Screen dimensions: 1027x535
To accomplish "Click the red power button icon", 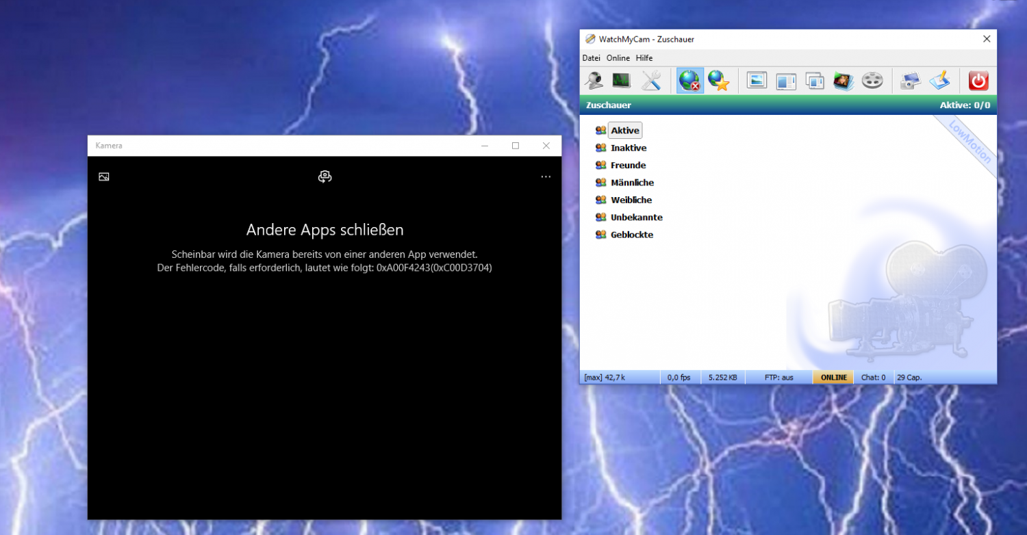I will point(978,81).
